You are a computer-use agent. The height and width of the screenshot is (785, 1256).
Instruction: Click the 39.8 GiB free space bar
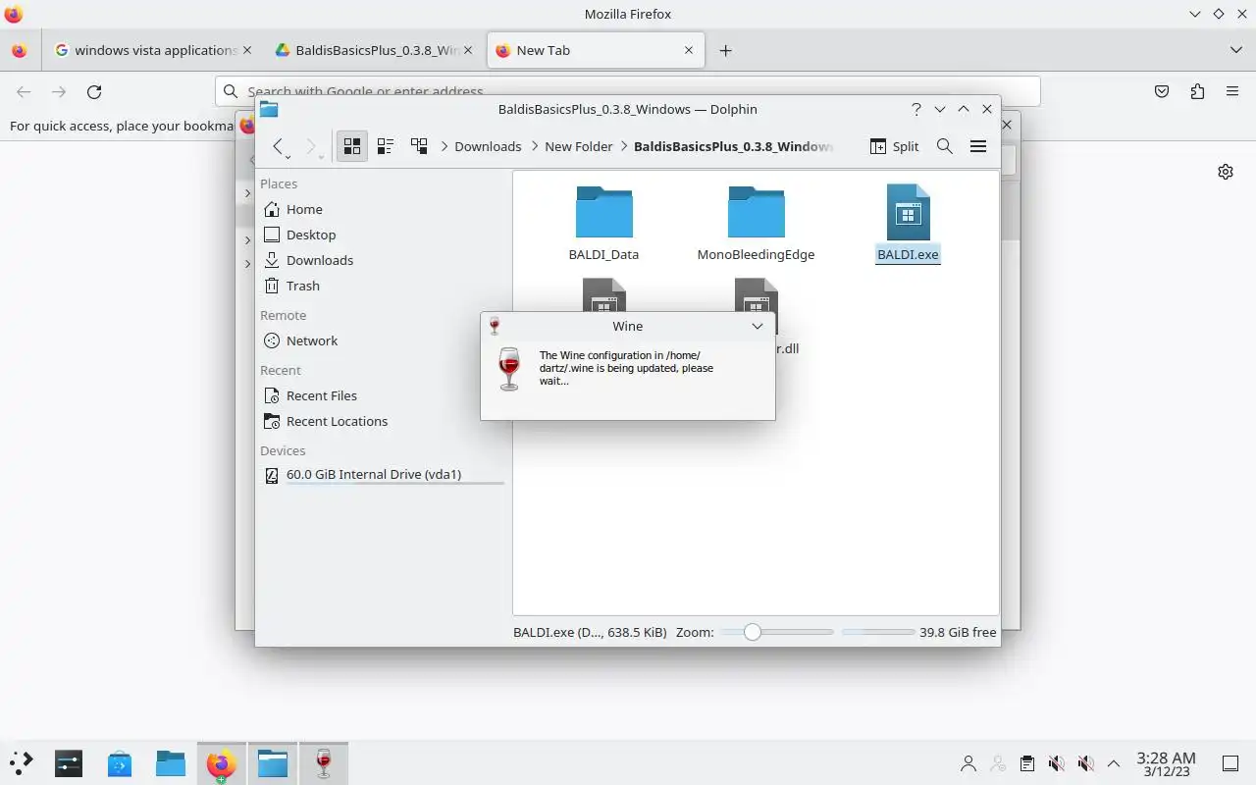point(878,632)
